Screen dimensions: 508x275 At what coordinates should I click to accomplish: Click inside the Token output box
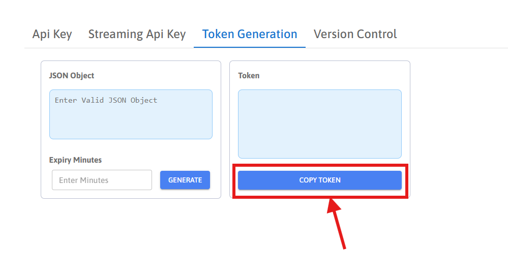319,124
